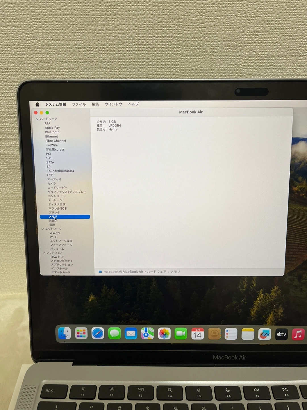Select NVMExpress in the sidebar
The width and height of the screenshot is (307, 410).
(55, 149)
